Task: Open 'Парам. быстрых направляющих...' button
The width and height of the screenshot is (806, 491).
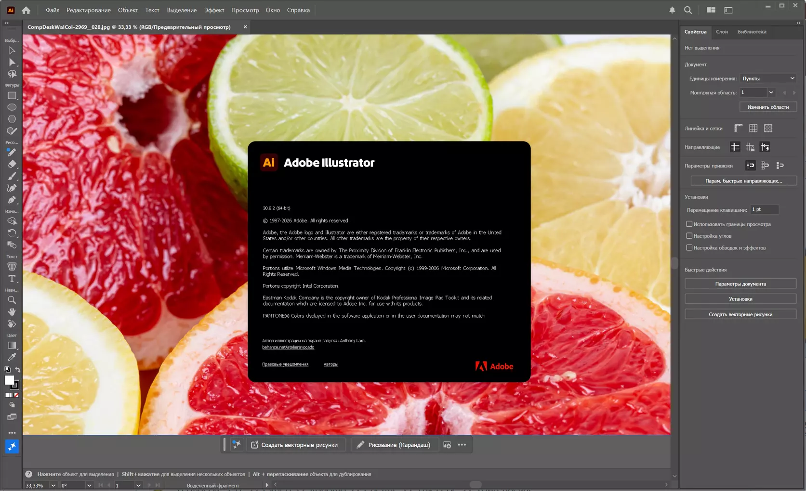Action: coord(743,181)
